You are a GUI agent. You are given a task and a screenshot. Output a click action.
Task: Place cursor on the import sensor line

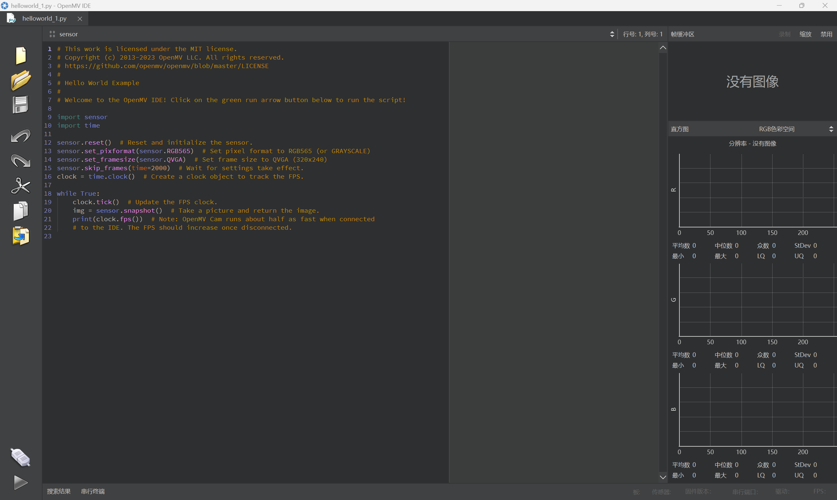(82, 117)
